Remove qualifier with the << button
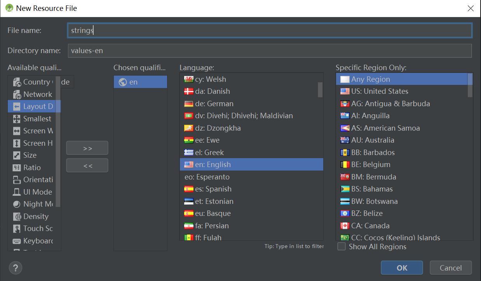 click(87, 165)
